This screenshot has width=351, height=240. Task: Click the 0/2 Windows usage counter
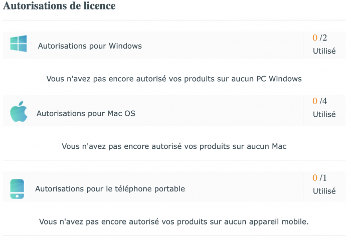point(320,38)
